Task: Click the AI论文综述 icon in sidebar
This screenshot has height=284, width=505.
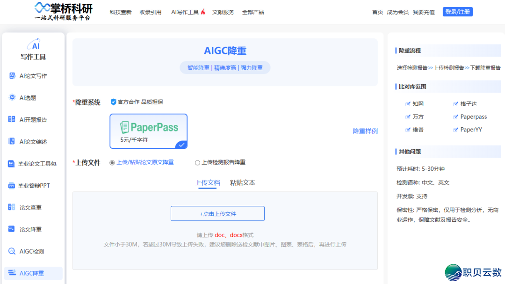Action: pyautogui.click(x=12, y=141)
